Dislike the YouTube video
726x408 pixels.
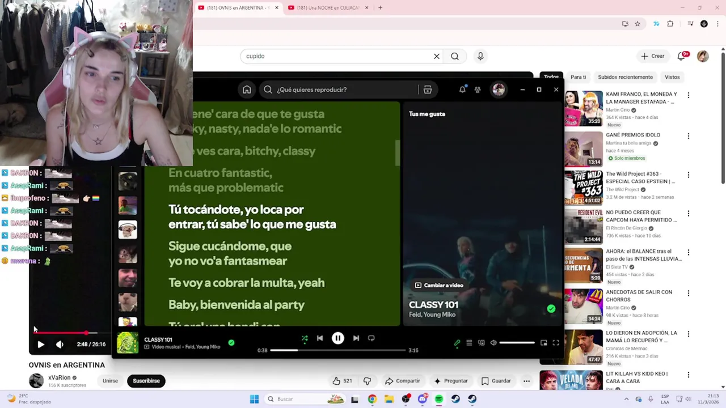tap(367, 381)
